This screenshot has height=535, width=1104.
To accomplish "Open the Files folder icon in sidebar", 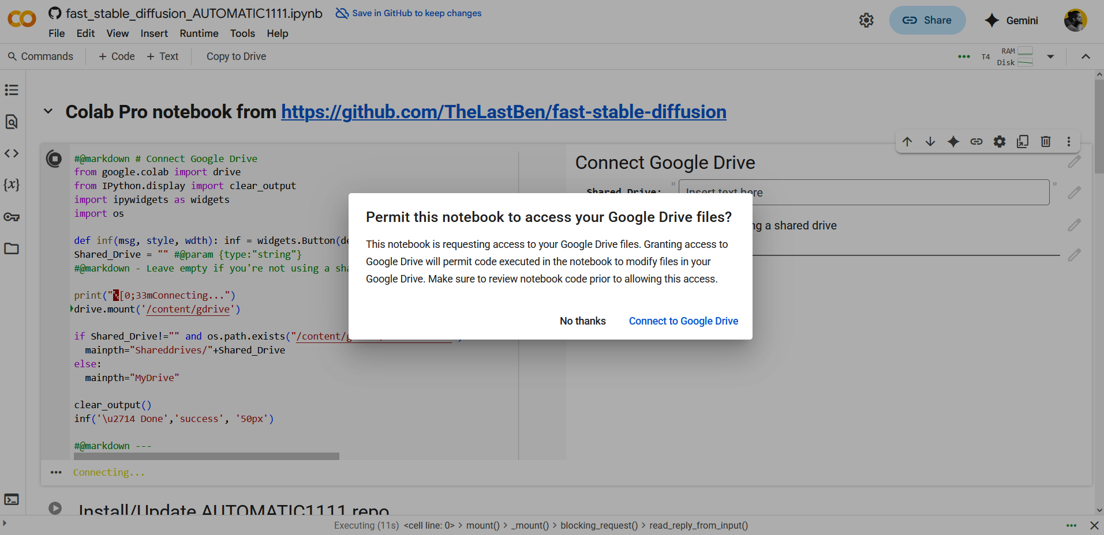I will 12,249.
